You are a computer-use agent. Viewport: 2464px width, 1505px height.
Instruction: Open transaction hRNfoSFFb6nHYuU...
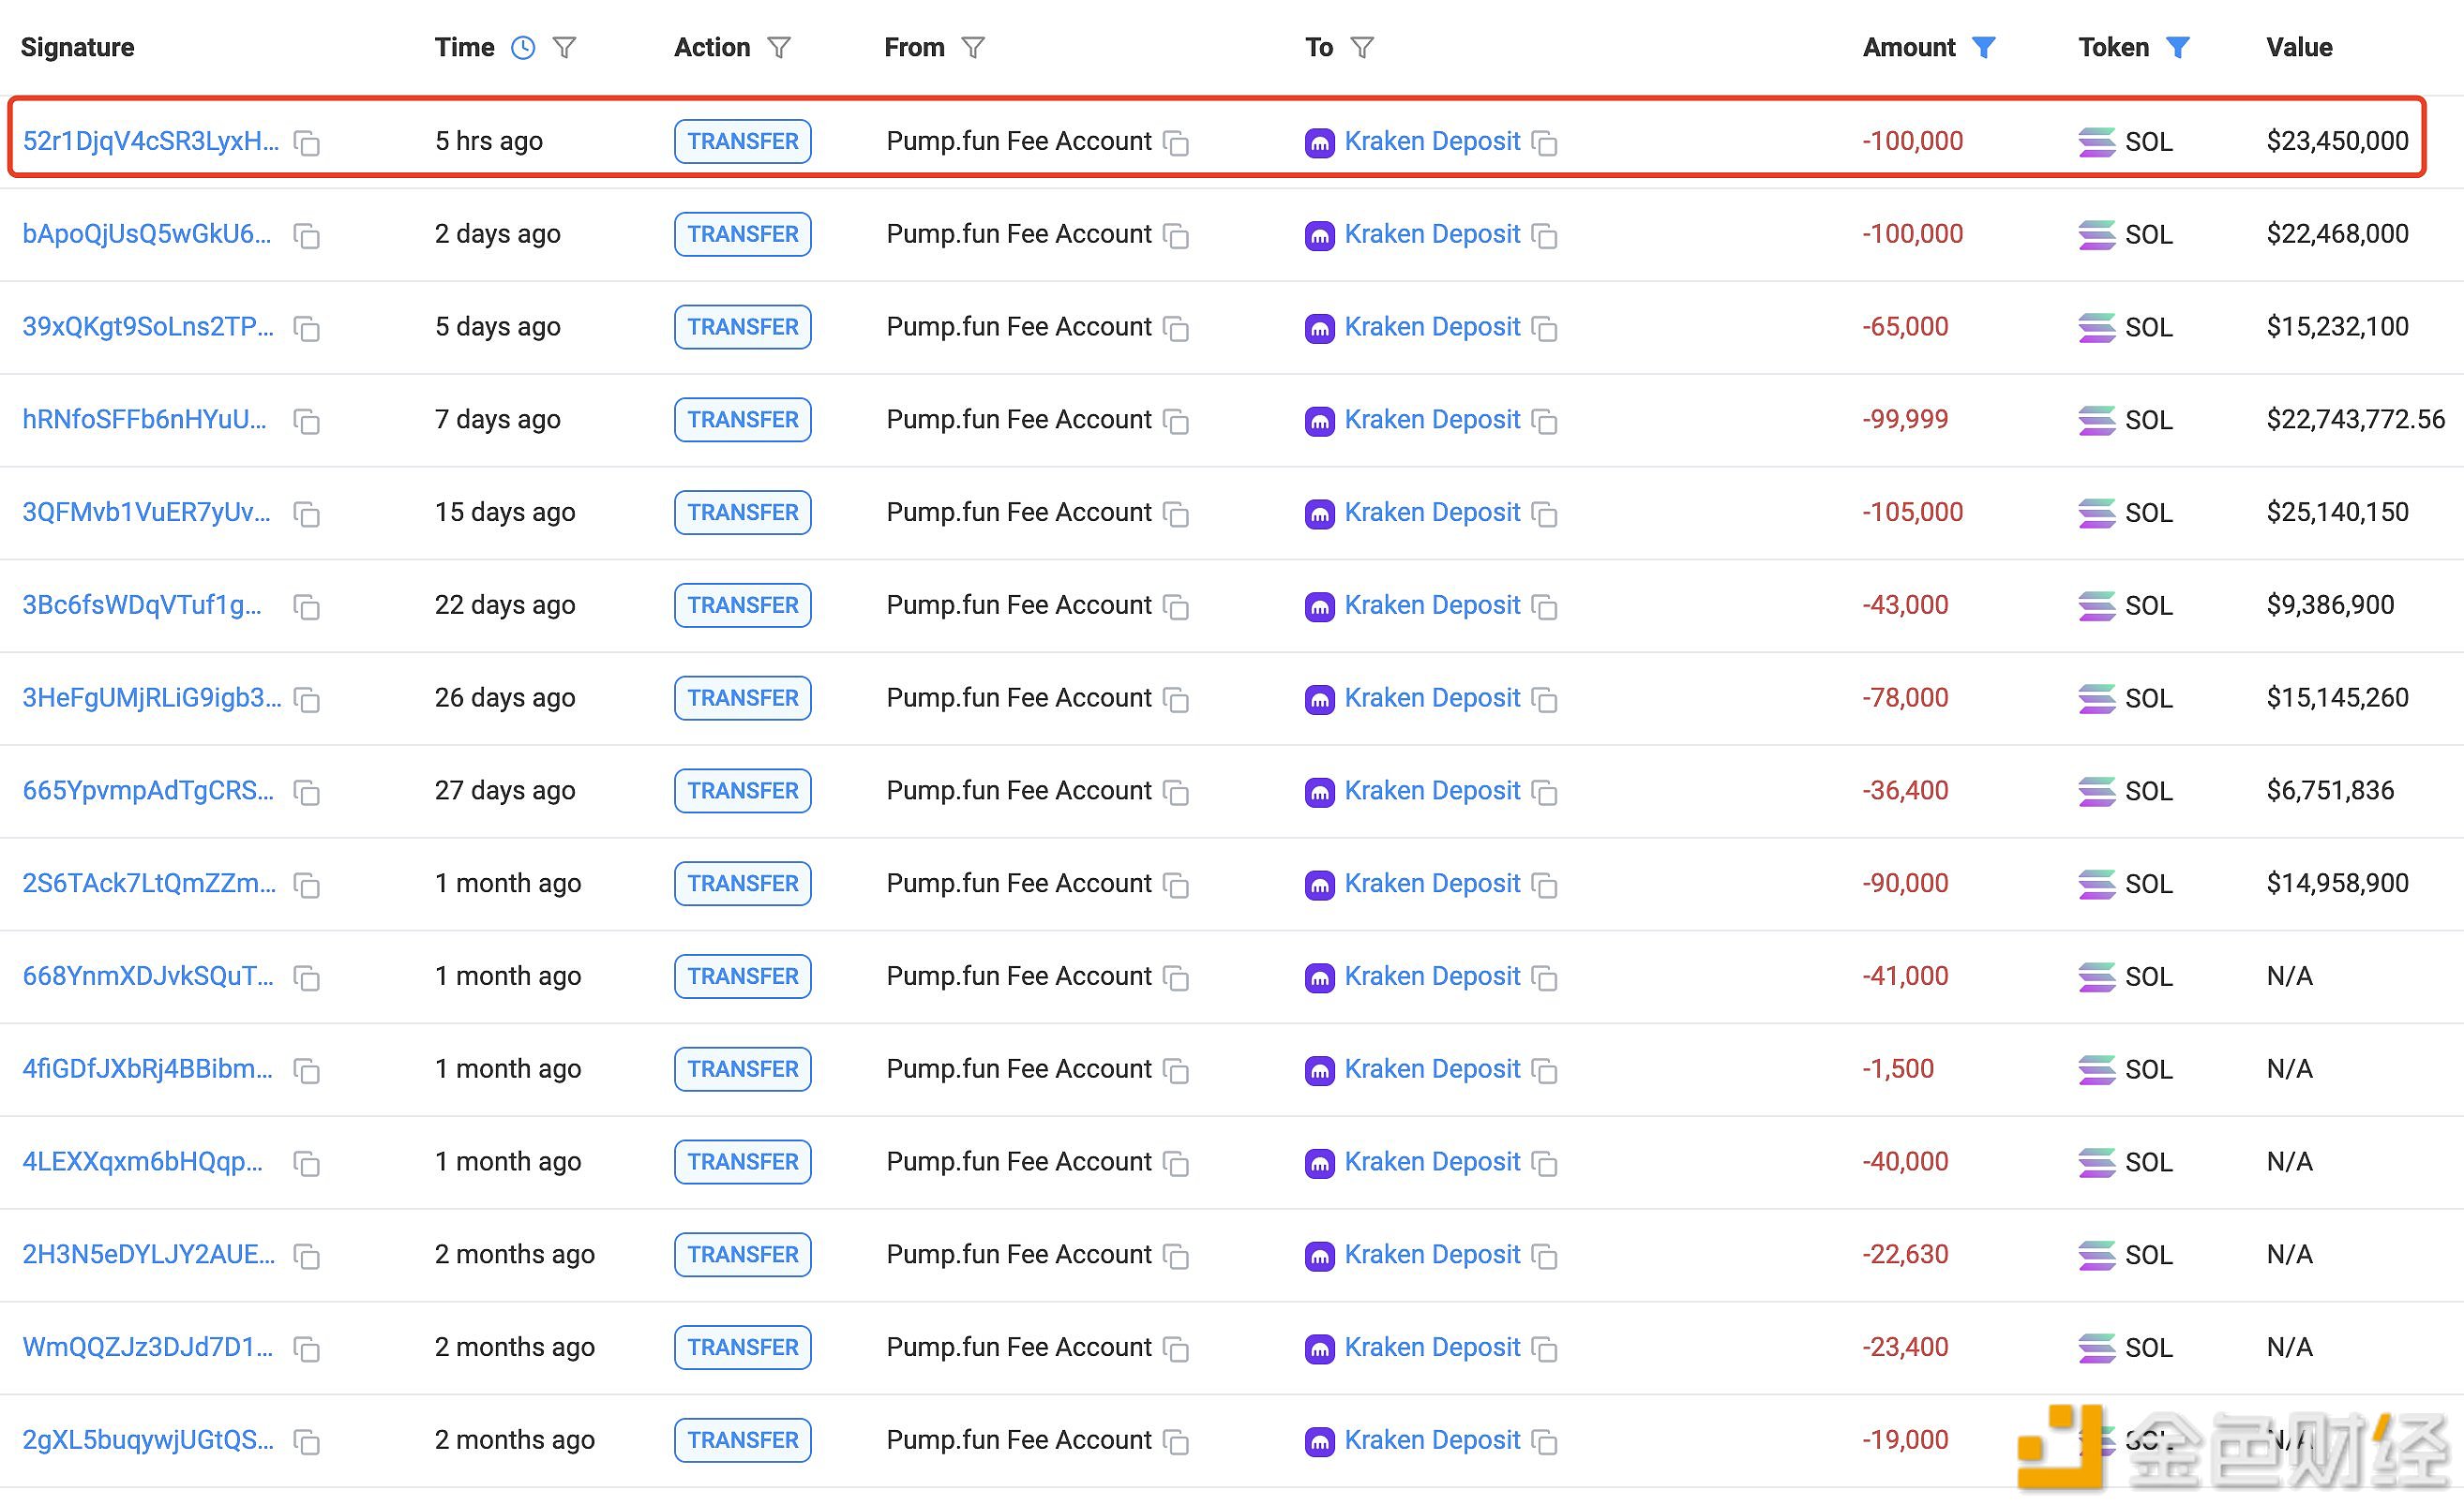pyautogui.click(x=145, y=420)
